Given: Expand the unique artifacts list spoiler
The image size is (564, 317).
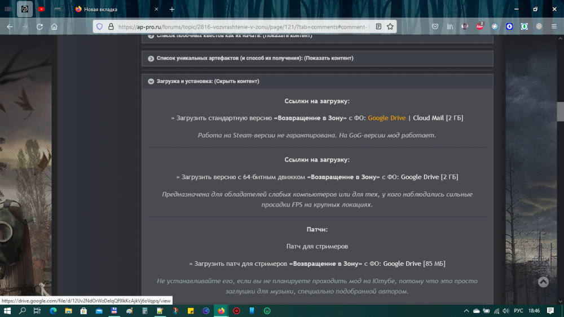Looking at the screenshot, I should point(317,58).
